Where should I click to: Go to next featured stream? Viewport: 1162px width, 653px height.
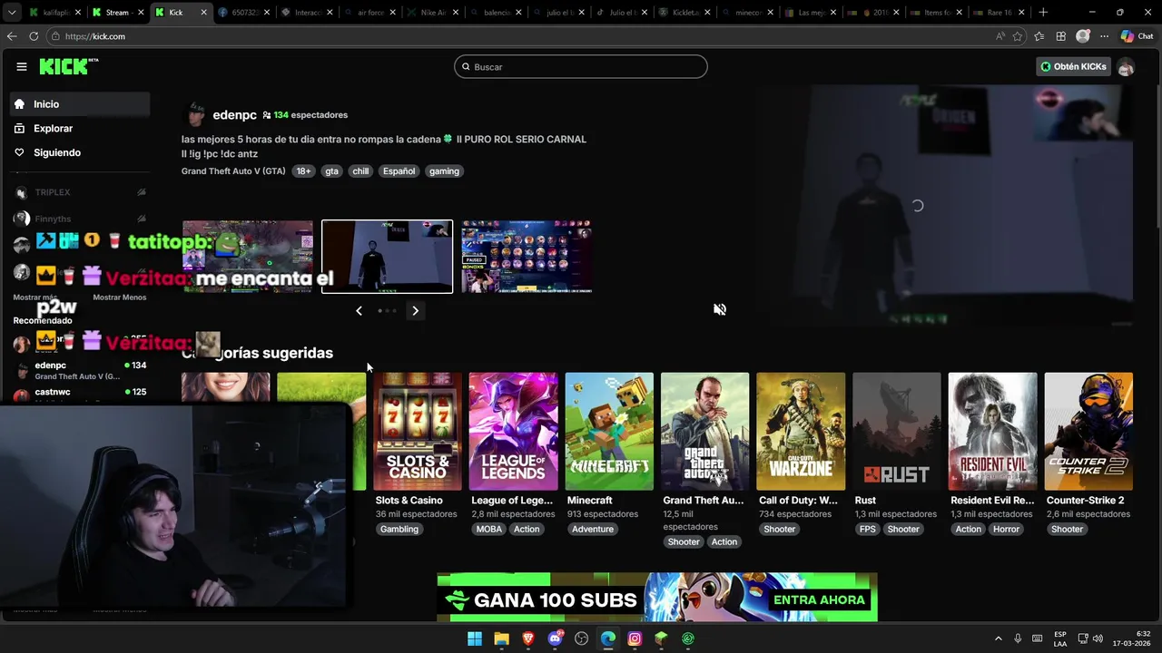click(415, 311)
